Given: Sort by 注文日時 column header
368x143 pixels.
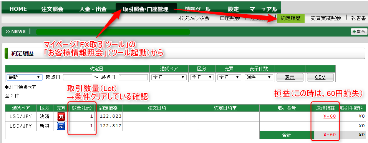Looking at the screenshot, I should (157, 108).
